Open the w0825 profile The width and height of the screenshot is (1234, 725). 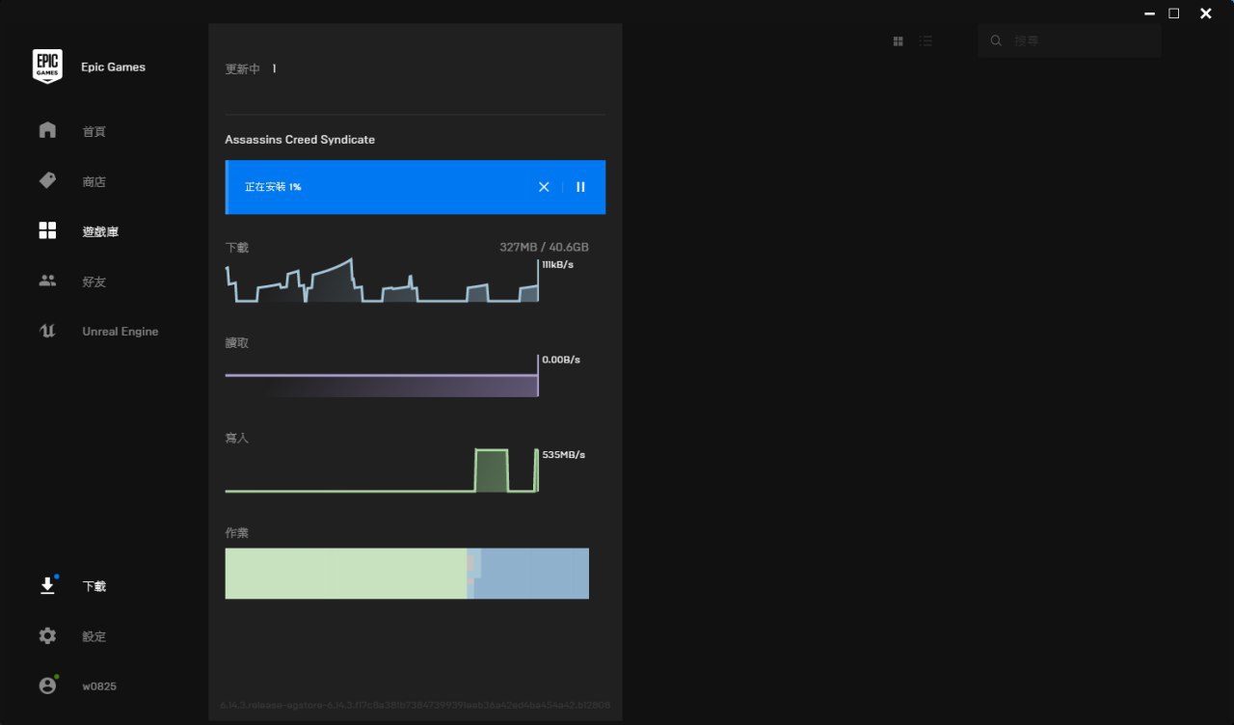(98, 686)
